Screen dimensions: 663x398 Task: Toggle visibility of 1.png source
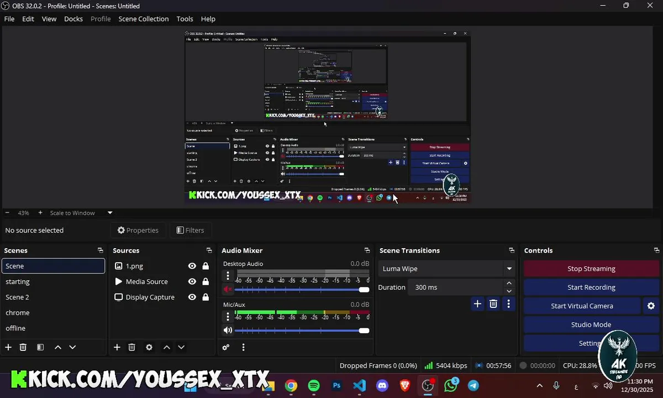(x=192, y=266)
